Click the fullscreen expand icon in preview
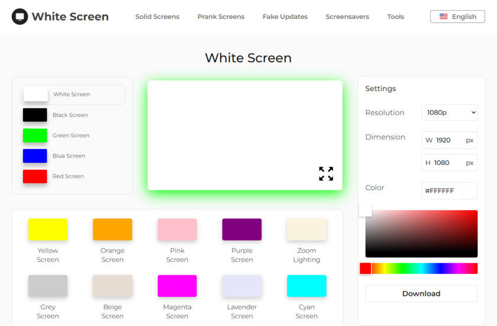Viewport: 497px width, 326px height. point(326,173)
